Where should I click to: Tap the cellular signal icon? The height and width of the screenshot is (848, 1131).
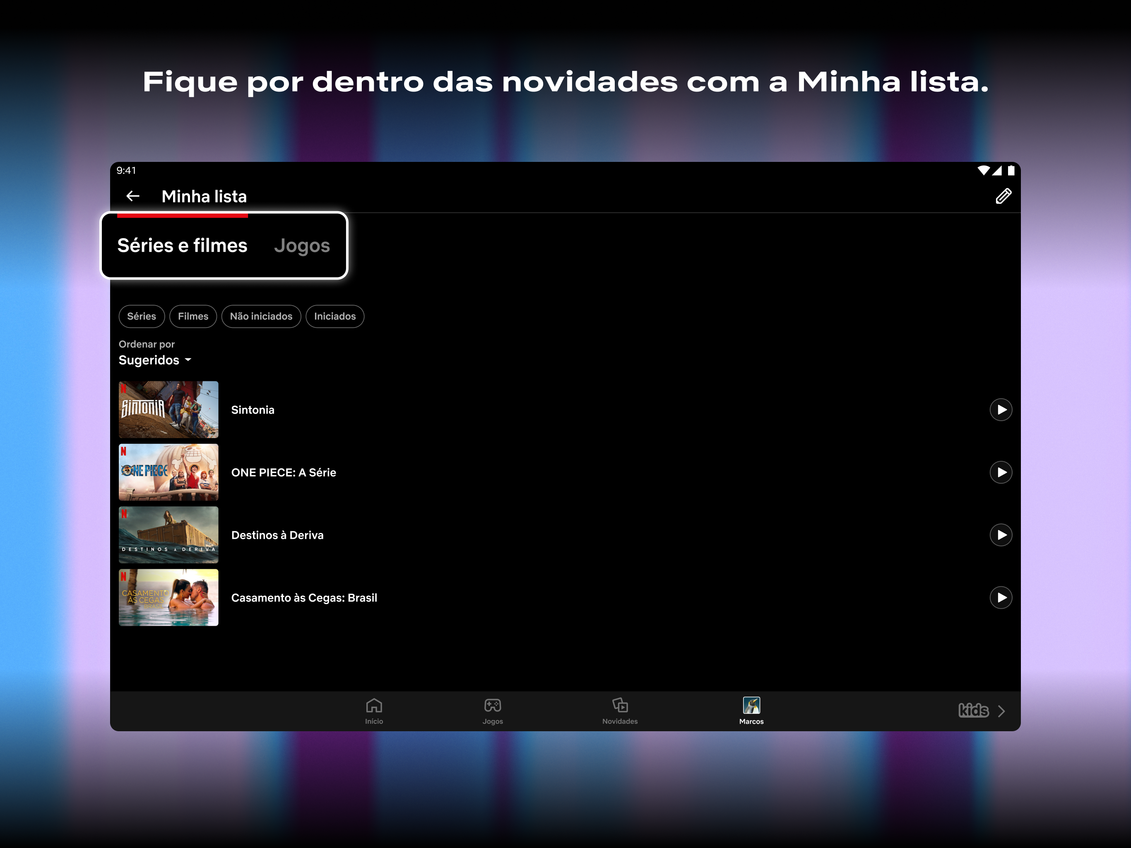pyautogui.click(x=997, y=170)
